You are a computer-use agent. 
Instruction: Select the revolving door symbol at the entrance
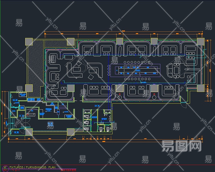(x=26, y=122)
